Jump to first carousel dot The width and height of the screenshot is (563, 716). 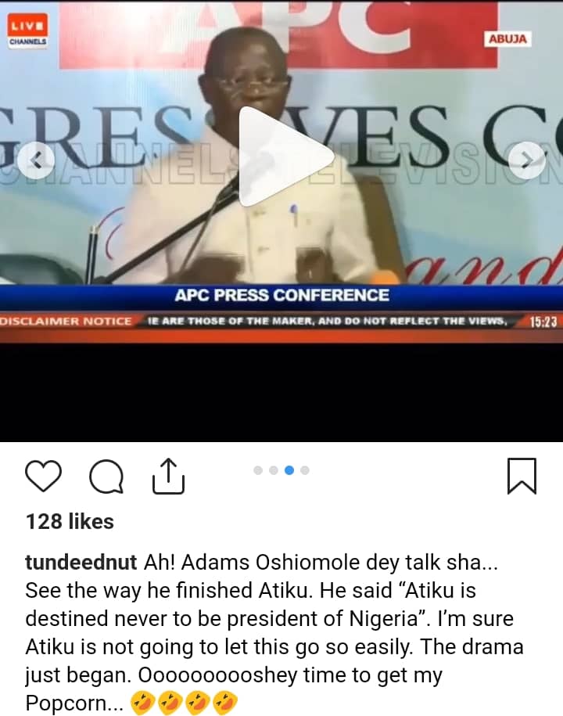tap(258, 470)
